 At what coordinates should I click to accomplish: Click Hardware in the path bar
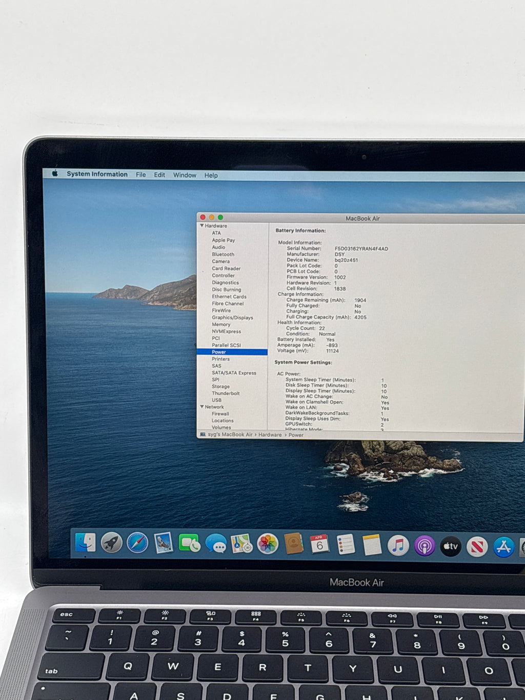coord(270,435)
